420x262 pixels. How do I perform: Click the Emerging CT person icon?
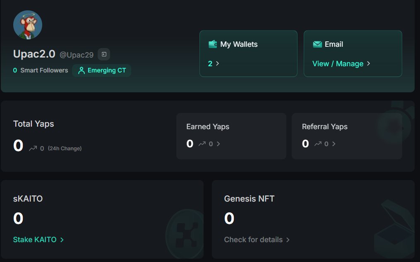[x=82, y=70]
